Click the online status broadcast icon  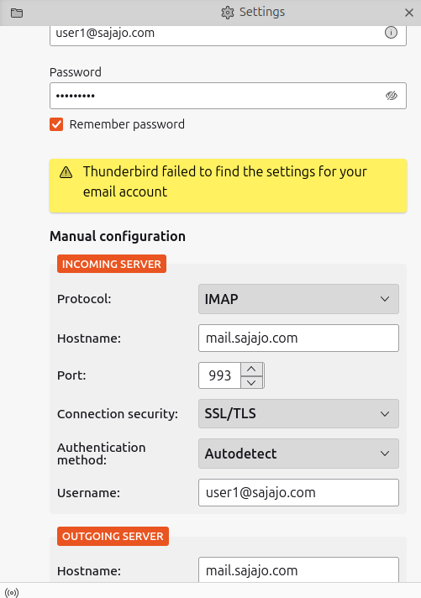coord(12,593)
